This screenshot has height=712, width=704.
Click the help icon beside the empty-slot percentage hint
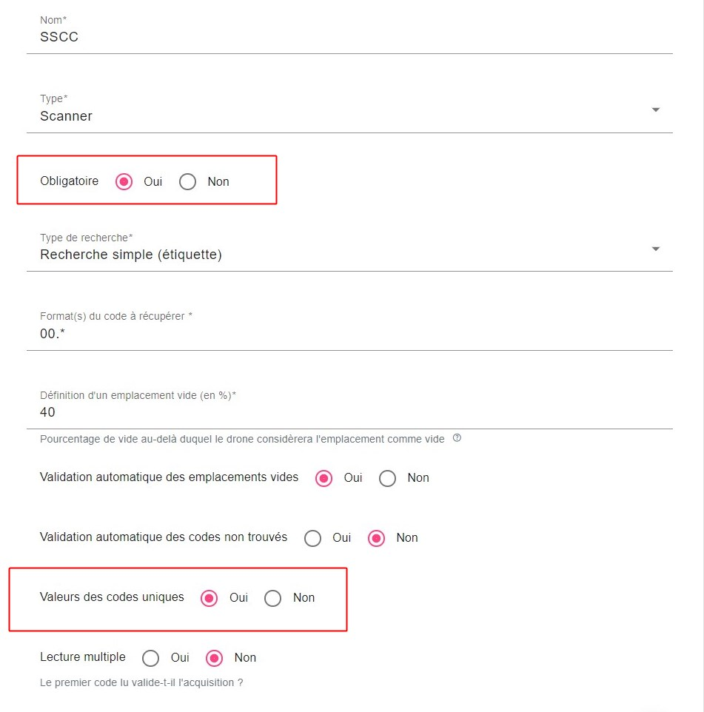(457, 438)
